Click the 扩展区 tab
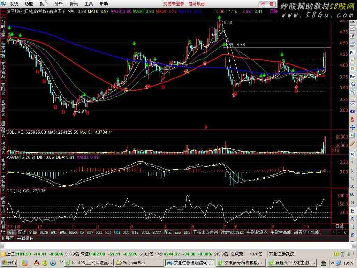The width and height of the screenshot is (357, 268). 8,238
